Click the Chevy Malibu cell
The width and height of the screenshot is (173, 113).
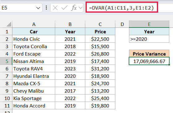click(34, 91)
